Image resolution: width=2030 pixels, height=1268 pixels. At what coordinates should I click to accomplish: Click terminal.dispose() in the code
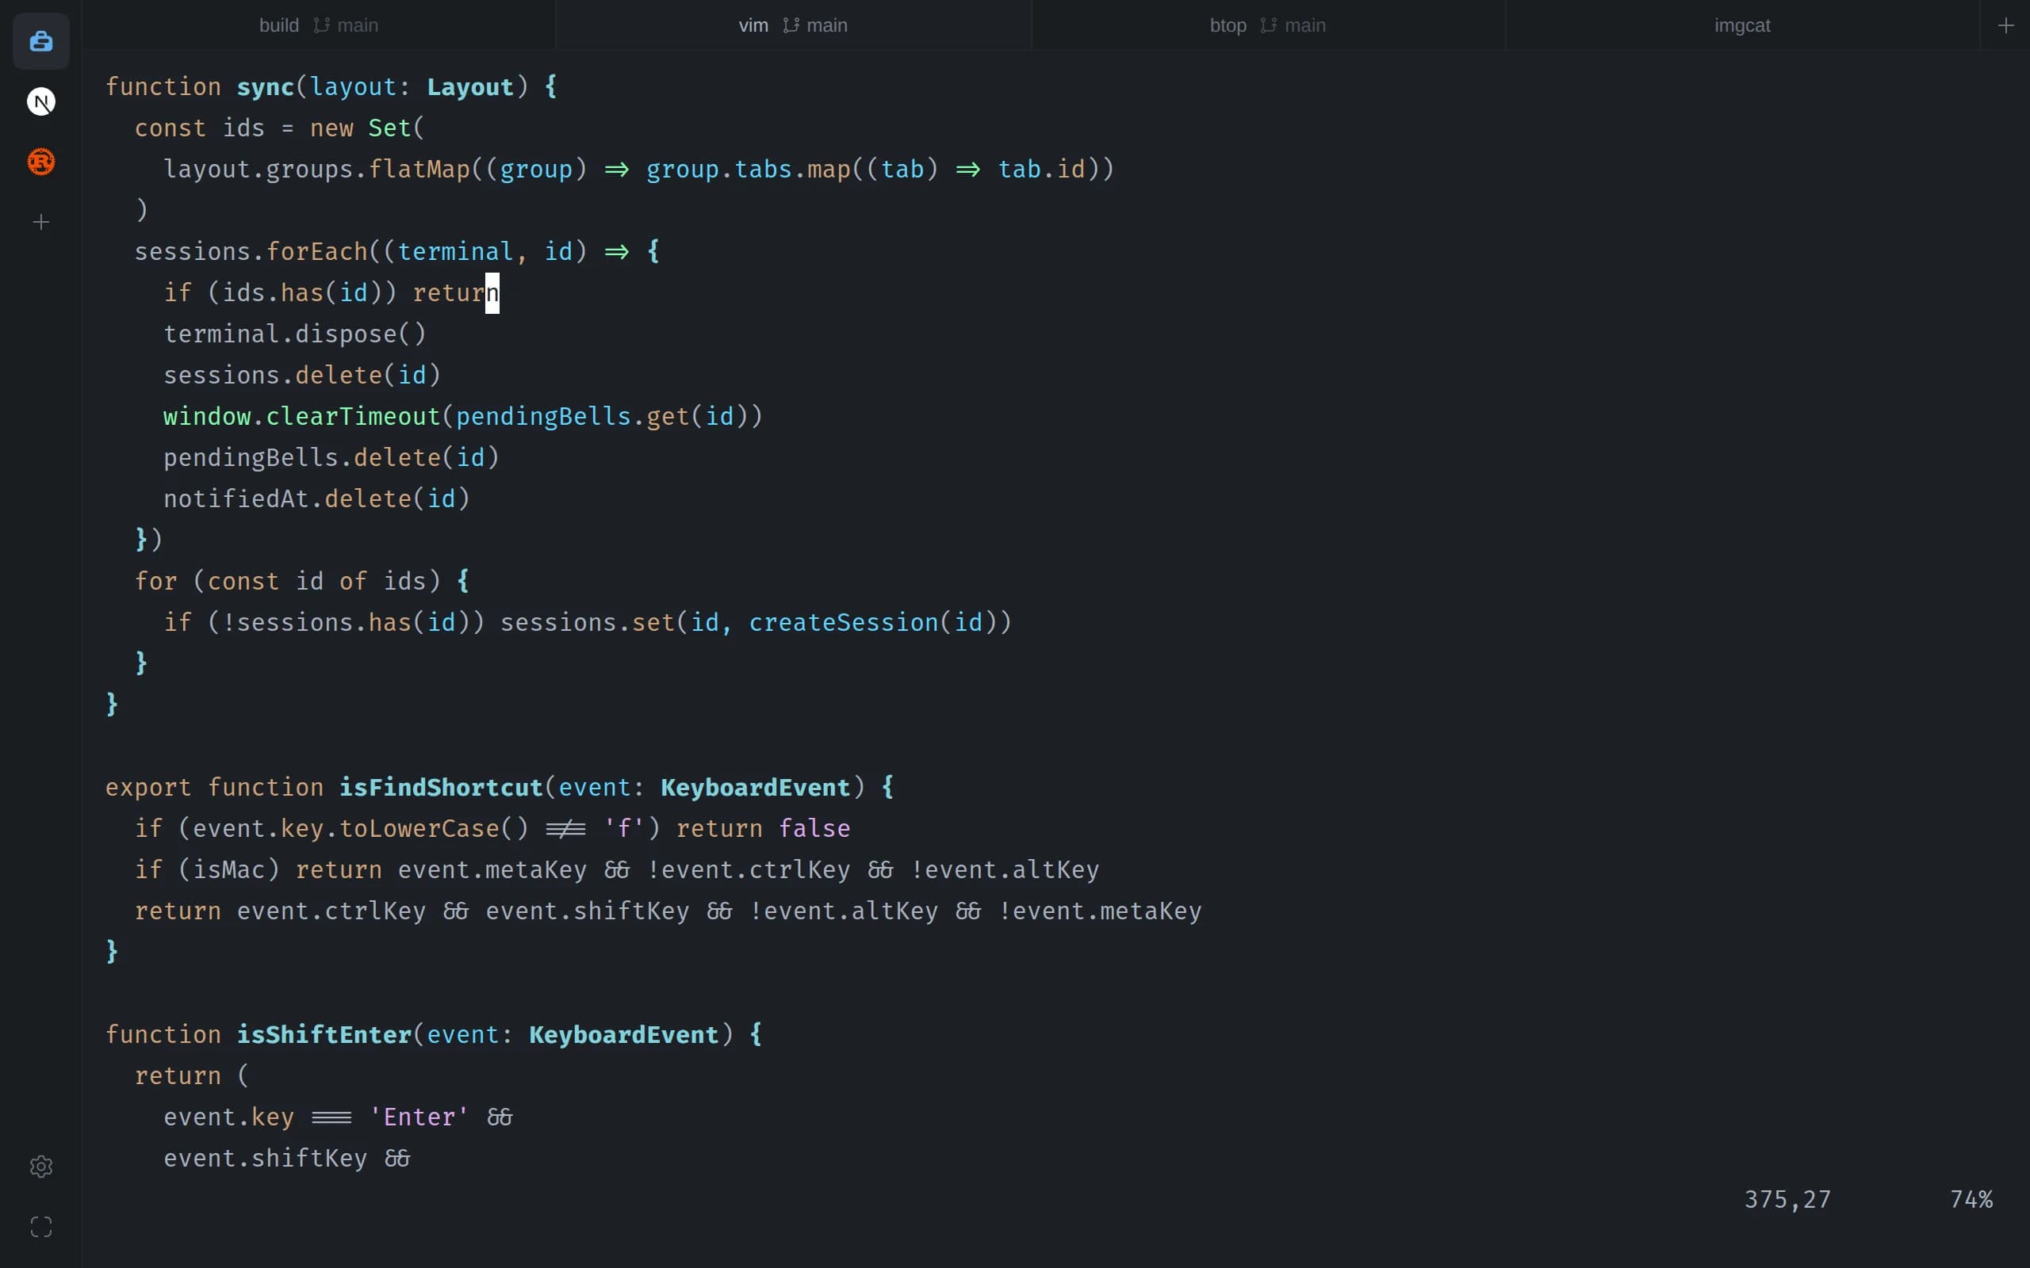coord(294,334)
